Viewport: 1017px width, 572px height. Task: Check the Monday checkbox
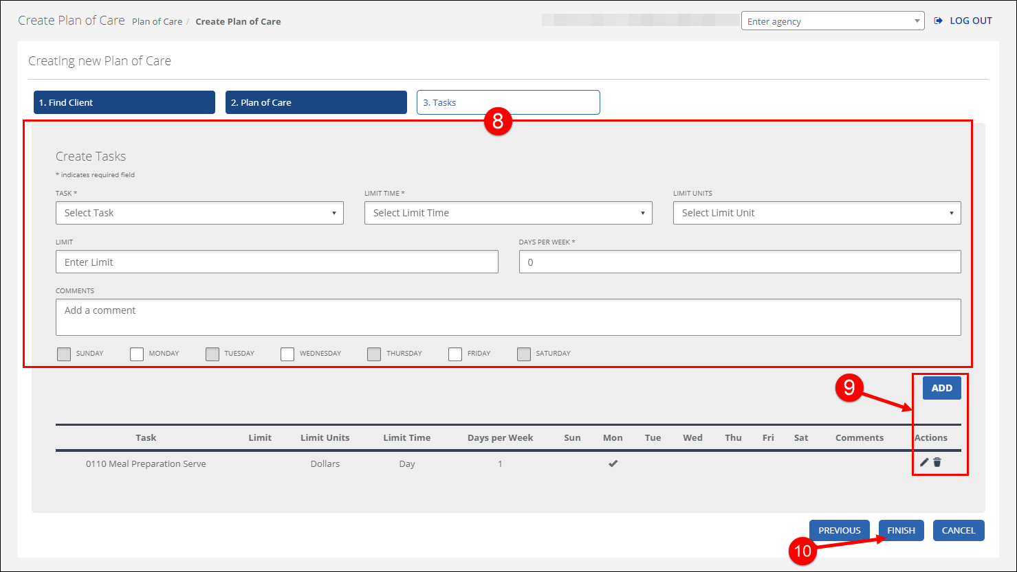[x=137, y=354]
